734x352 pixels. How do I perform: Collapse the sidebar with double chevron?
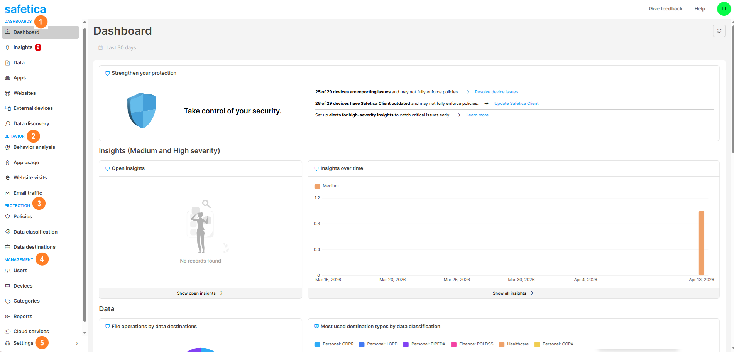click(x=77, y=344)
